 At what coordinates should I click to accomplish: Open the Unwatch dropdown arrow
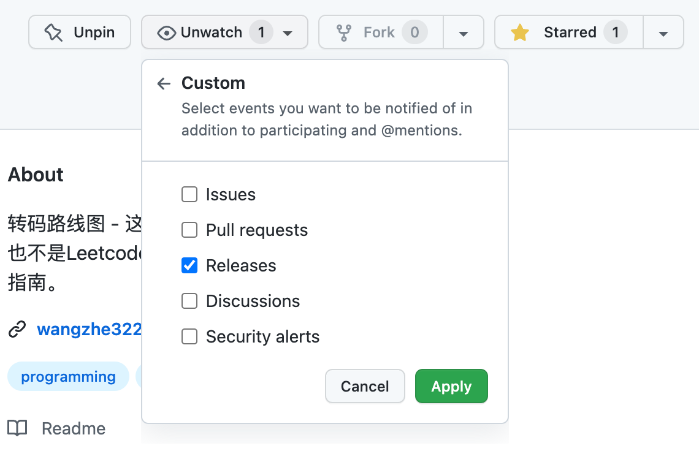(x=288, y=33)
